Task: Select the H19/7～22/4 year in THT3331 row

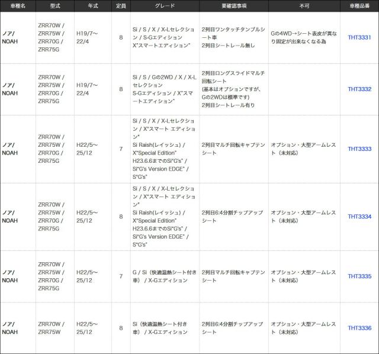Action: point(87,37)
